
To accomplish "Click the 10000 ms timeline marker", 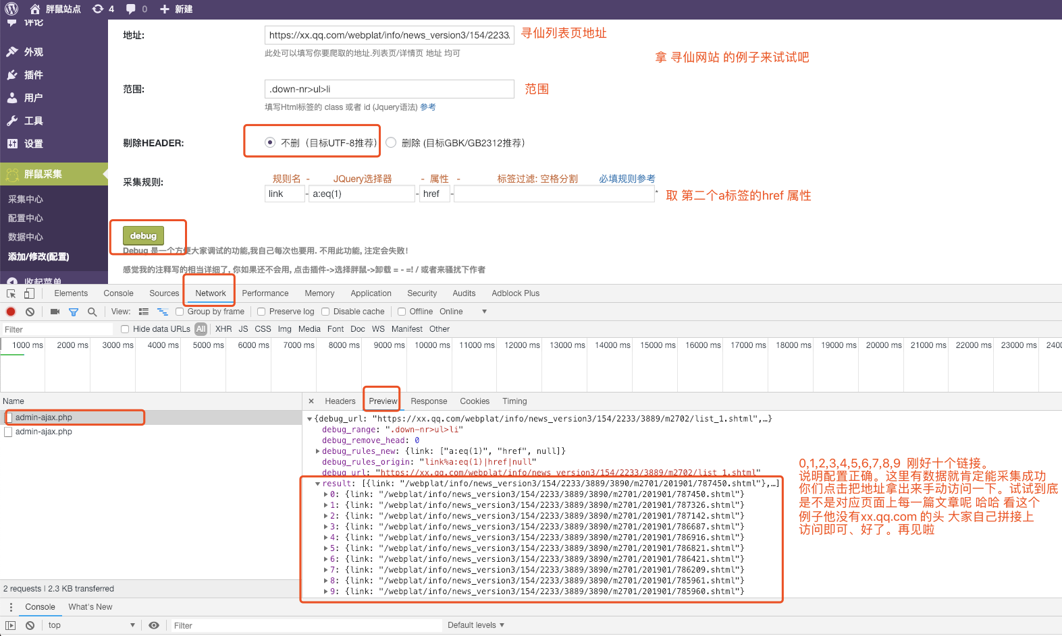I will [432, 345].
